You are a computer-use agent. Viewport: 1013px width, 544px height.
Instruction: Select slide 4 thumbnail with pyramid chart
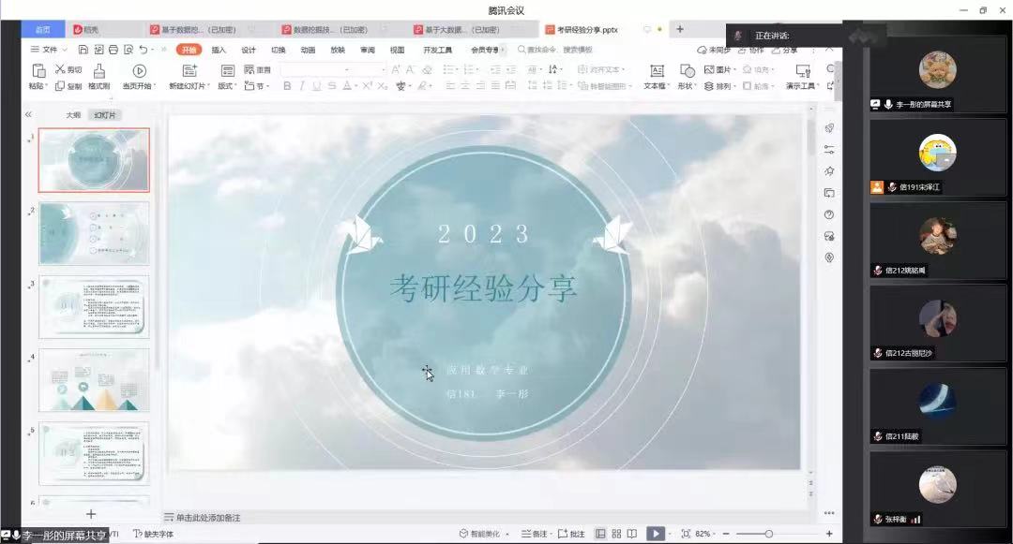click(94, 380)
